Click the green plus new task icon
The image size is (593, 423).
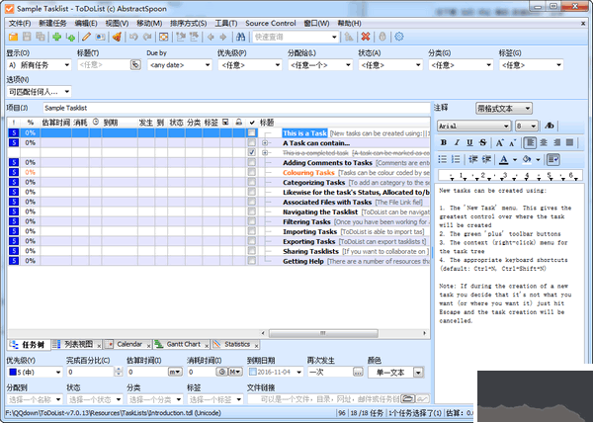58,37
